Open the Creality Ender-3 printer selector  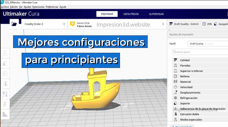[44, 24]
